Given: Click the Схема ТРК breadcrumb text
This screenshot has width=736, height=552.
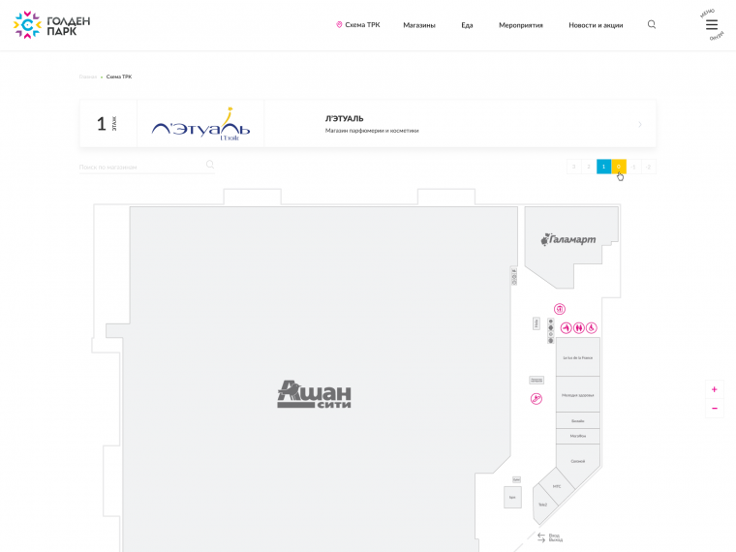Looking at the screenshot, I should pos(119,77).
